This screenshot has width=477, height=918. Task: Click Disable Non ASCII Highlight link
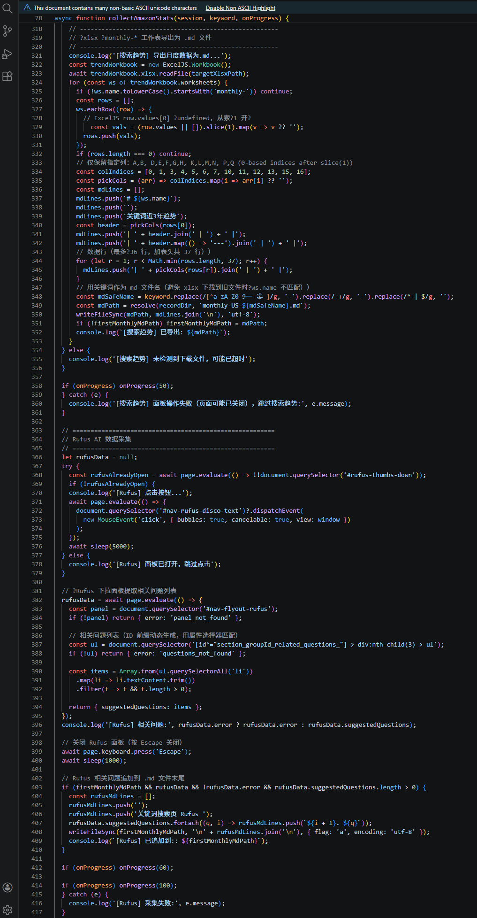pyautogui.click(x=241, y=8)
